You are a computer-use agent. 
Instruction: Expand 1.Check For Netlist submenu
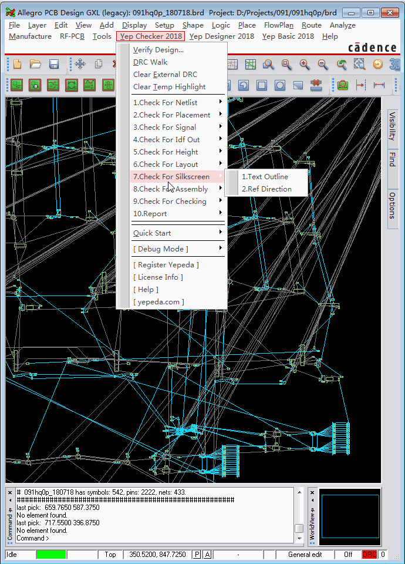[x=178, y=102]
